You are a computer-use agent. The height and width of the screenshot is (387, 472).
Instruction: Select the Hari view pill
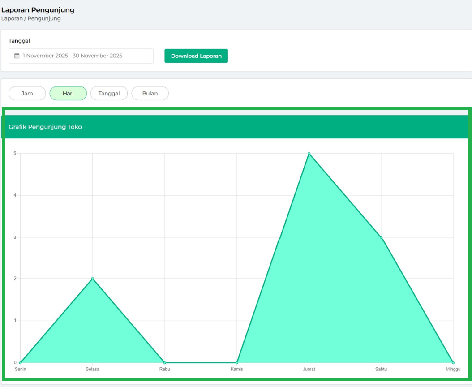[x=68, y=94]
